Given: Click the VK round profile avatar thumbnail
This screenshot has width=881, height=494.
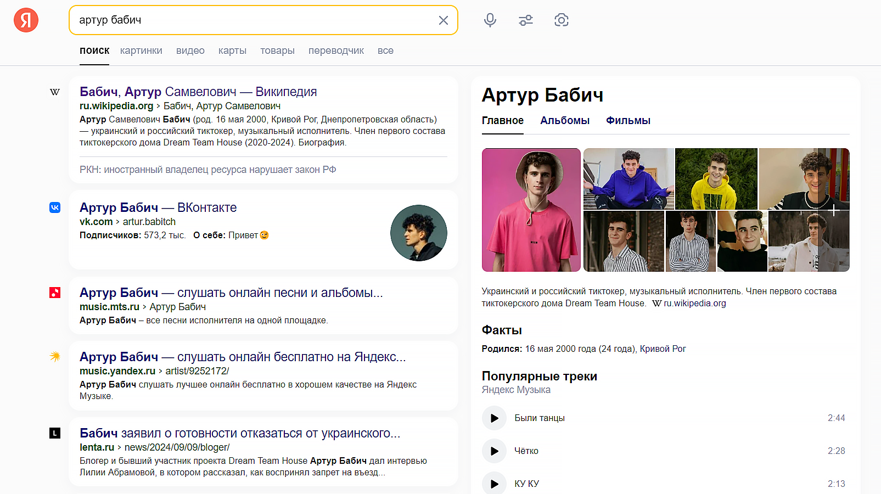Looking at the screenshot, I should tap(419, 233).
